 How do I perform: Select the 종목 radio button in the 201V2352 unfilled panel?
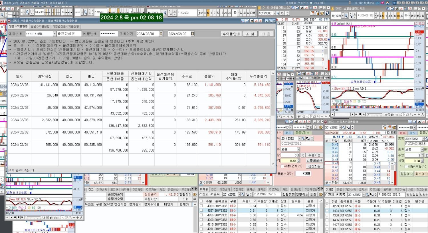point(212,194)
